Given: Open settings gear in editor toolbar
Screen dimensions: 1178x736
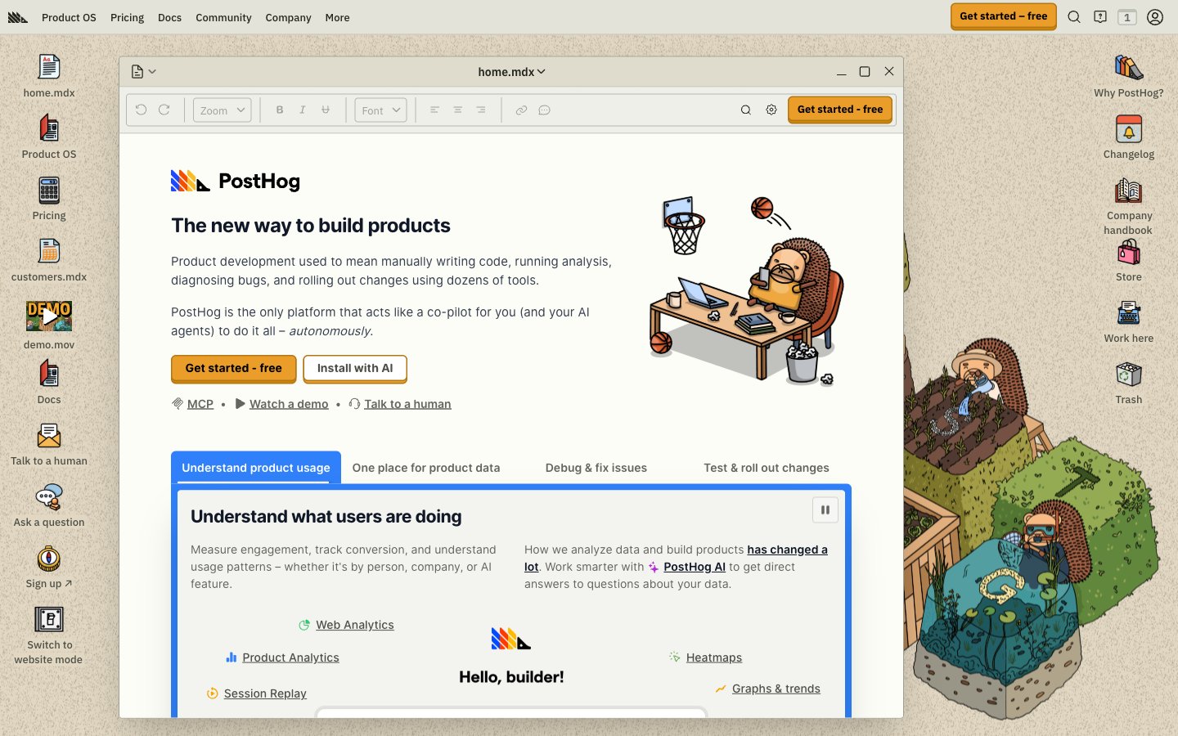Looking at the screenshot, I should click(x=771, y=110).
